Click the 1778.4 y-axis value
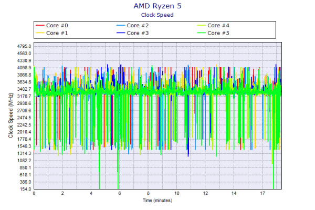Screen dimensions: 315x210 click(24, 139)
